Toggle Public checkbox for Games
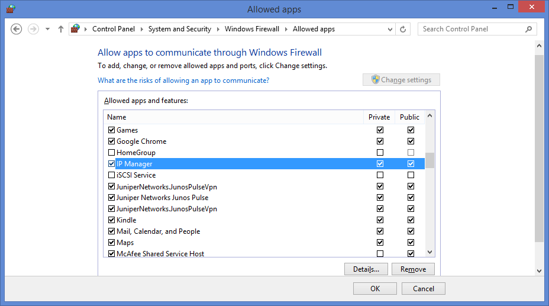549x306 pixels. click(x=411, y=130)
